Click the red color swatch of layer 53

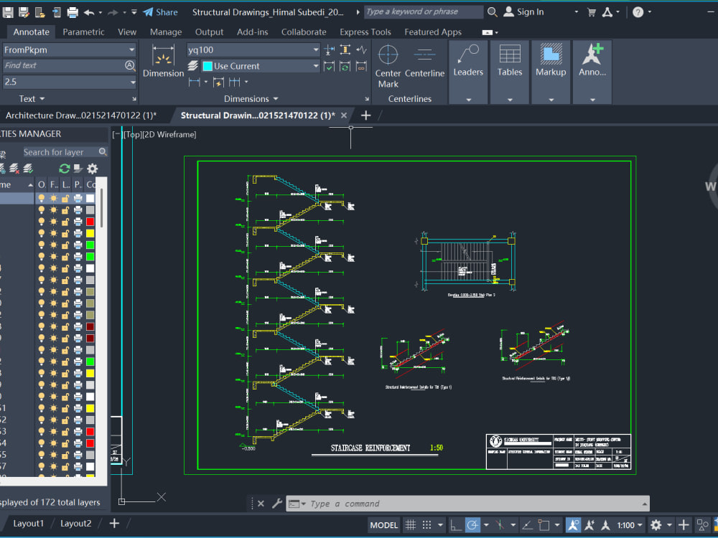(90, 431)
